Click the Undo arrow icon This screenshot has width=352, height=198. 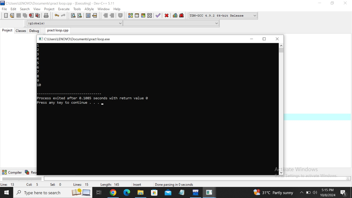click(x=57, y=15)
